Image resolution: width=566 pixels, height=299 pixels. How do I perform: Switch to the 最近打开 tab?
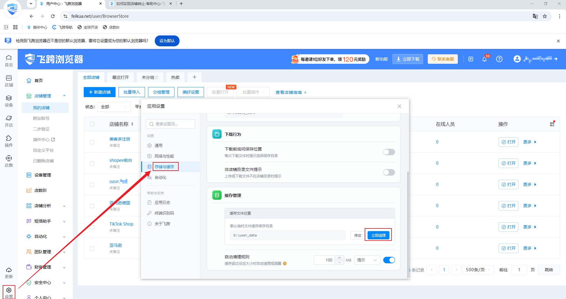(121, 77)
